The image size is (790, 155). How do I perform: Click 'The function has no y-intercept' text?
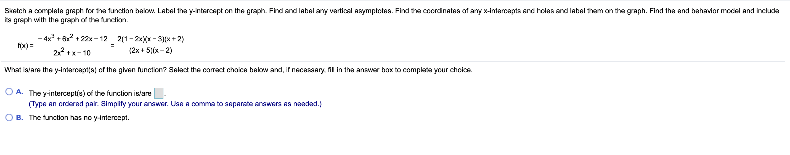point(79,117)
